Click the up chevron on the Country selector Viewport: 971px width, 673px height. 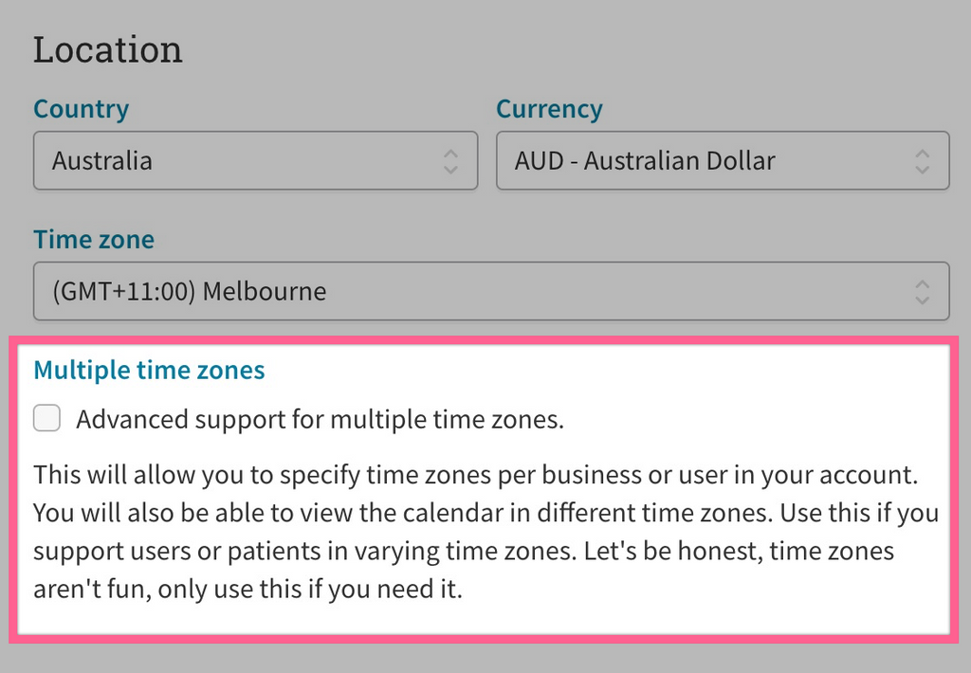[452, 155]
